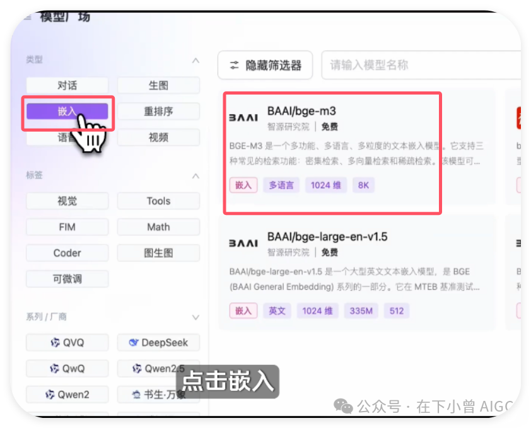Click the 8K tag on bge-m3 card
Screen dimensions: 531x428
[363, 185]
